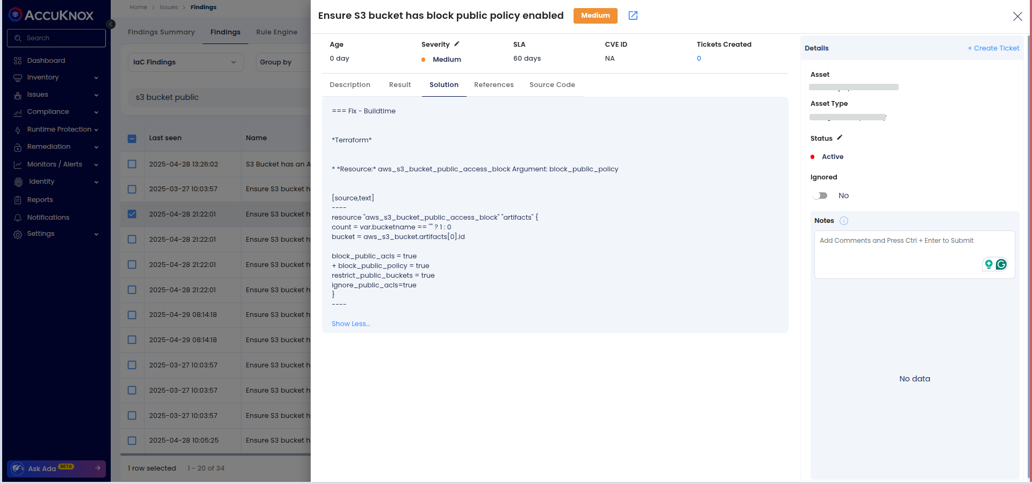Viewport: 1032px width, 484px height.
Task: Click the Notes info icon
Action: point(844,221)
